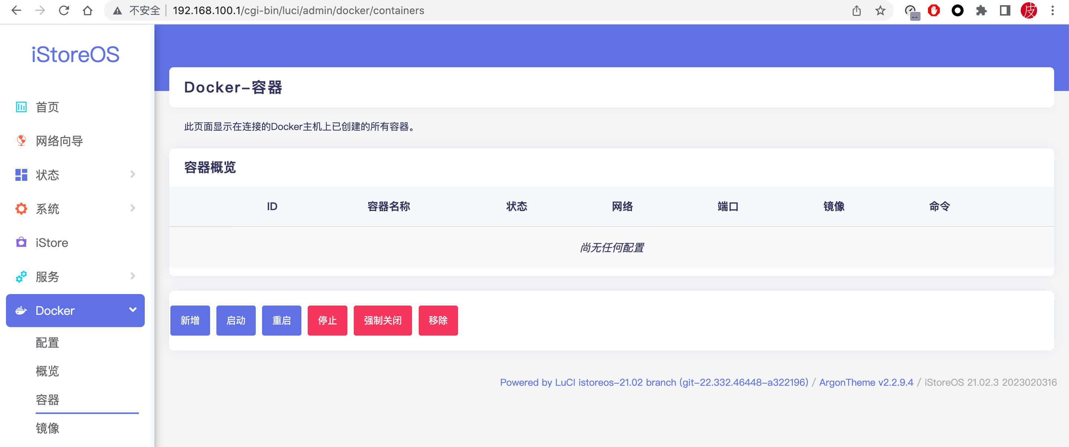
Task: Click the 强制关闭 button
Action: pyautogui.click(x=382, y=320)
